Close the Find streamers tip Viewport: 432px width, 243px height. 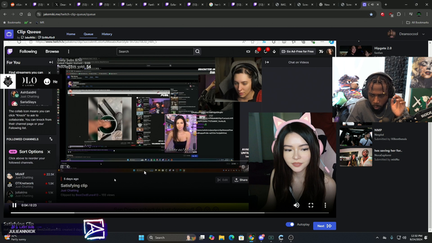pos(49,73)
